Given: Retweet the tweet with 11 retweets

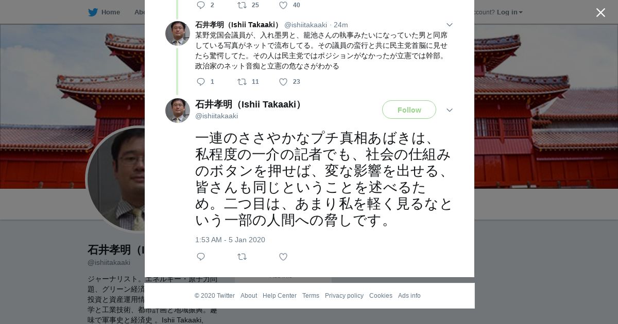Looking at the screenshot, I should coord(242,82).
